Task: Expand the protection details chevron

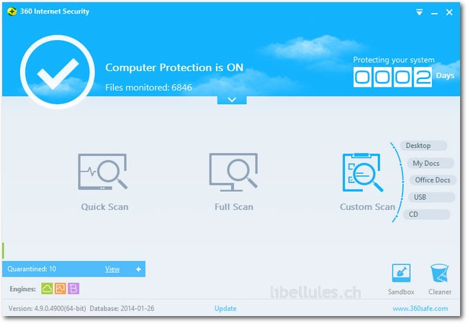Action: [232, 100]
